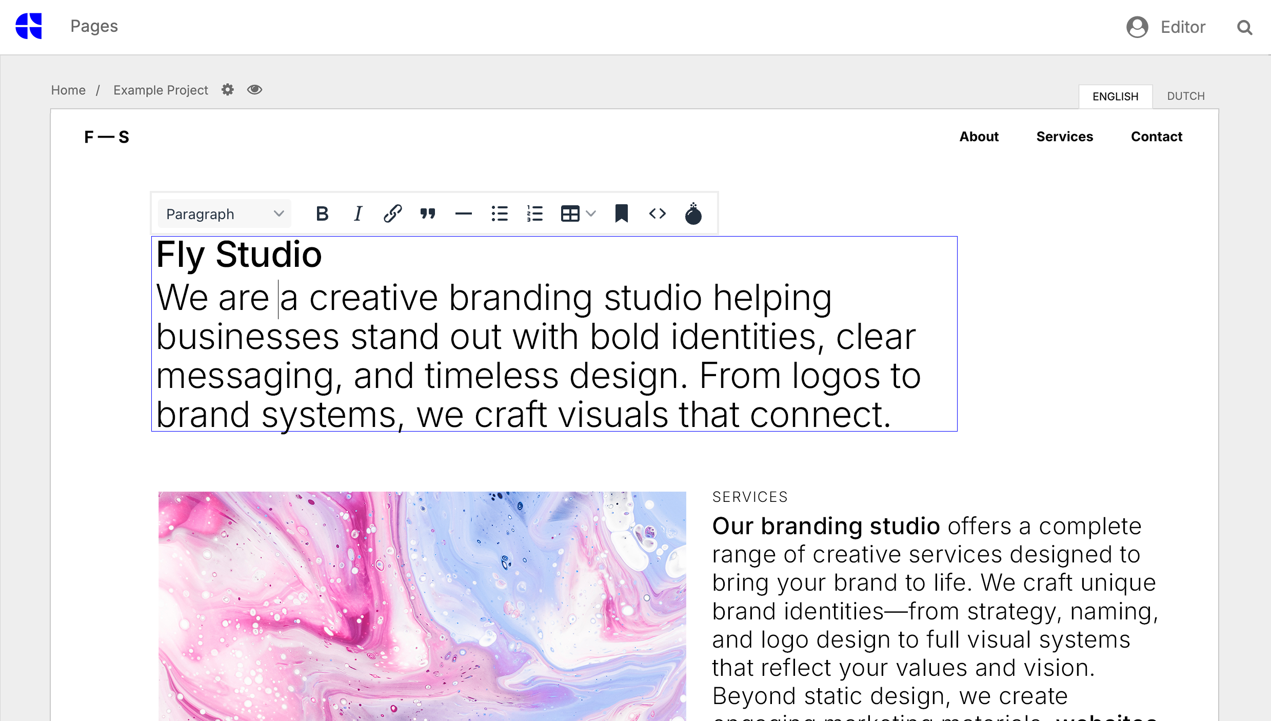Toggle the page preview eye icon
Viewport: 1271px width, 721px height.
point(254,89)
